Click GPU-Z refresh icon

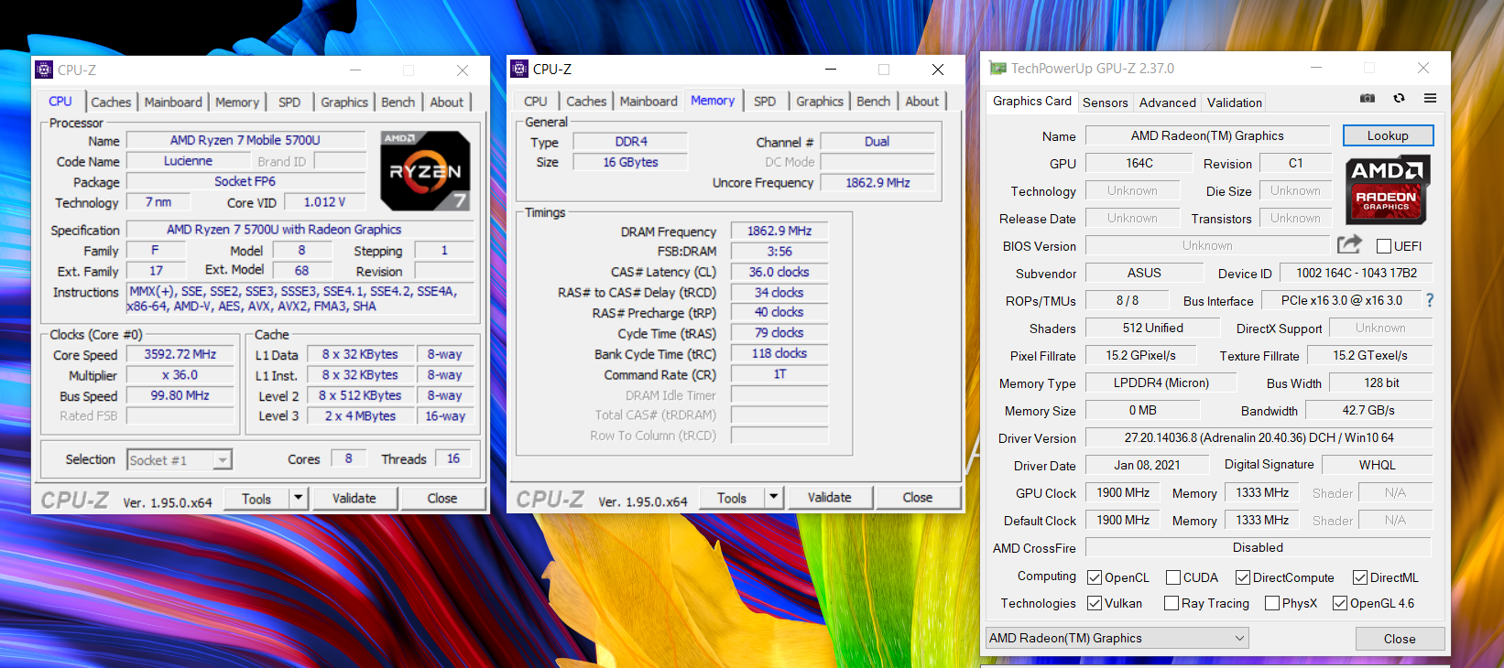click(1399, 98)
